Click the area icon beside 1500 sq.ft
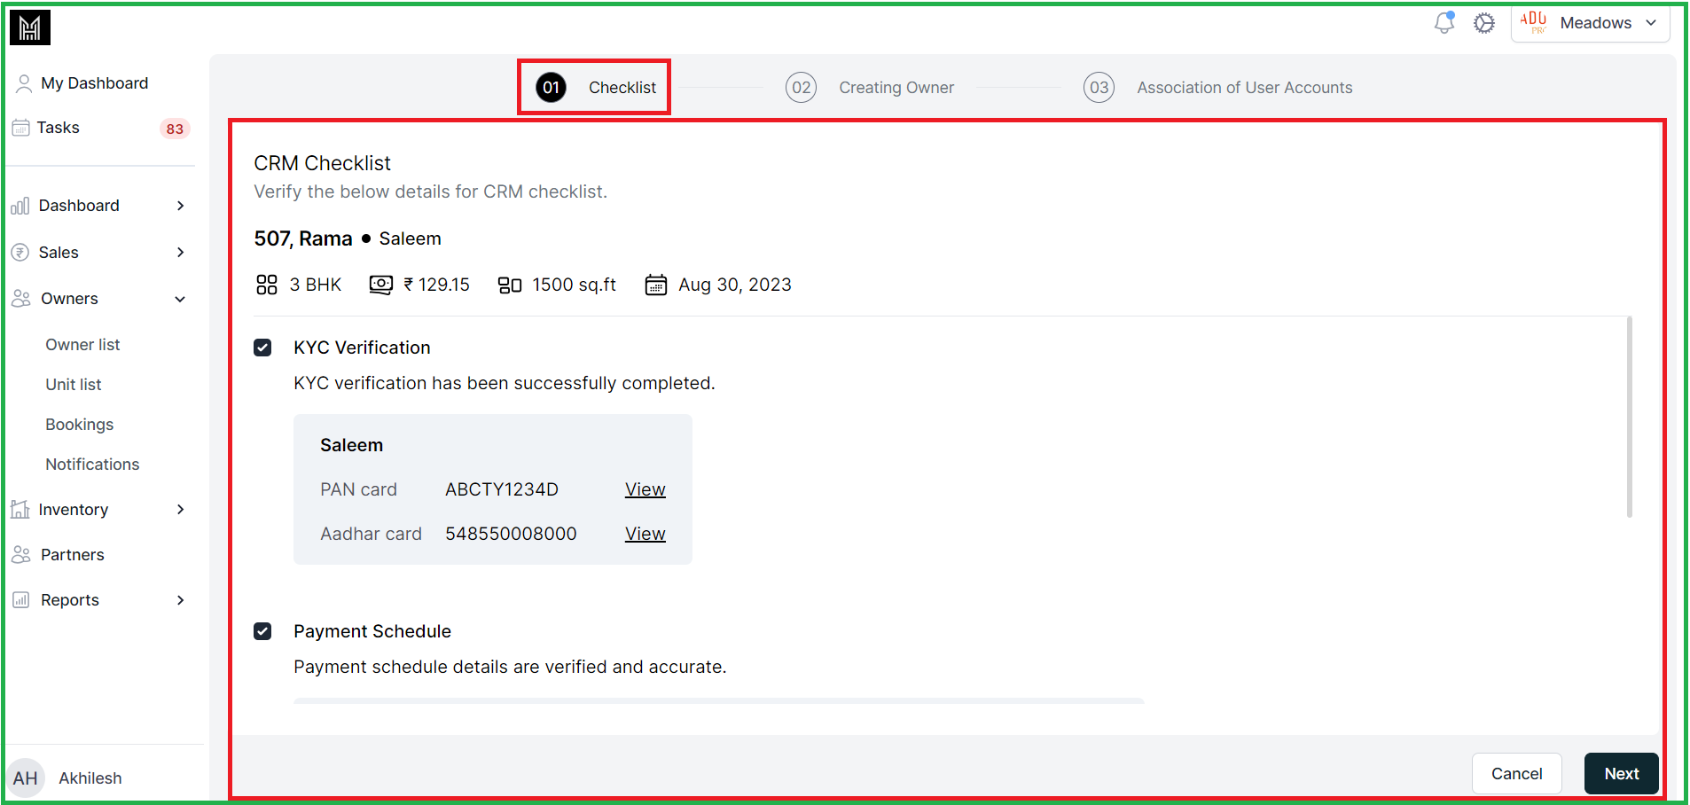1690x805 pixels. pyautogui.click(x=510, y=285)
